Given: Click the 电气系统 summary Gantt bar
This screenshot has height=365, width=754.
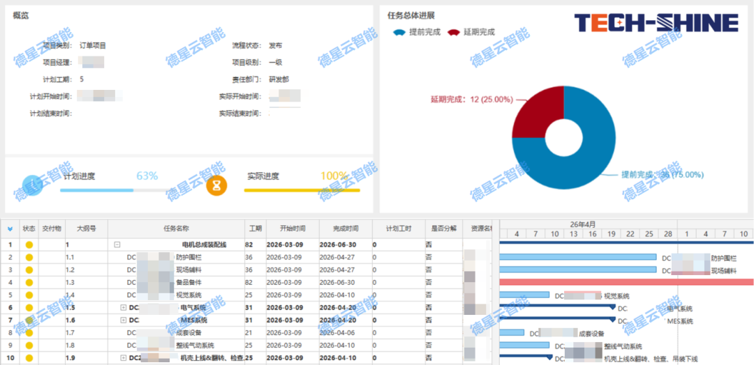Looking at the screenshot, I should click(x=558, y=306).
